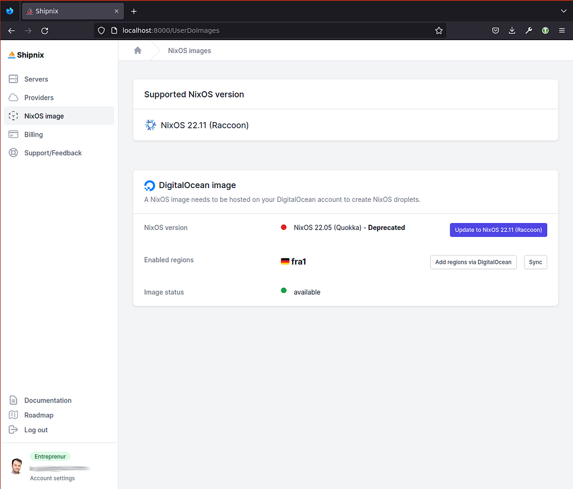
Task: Click the 'Supported NixOS version' heading
Action: point(194,94)
